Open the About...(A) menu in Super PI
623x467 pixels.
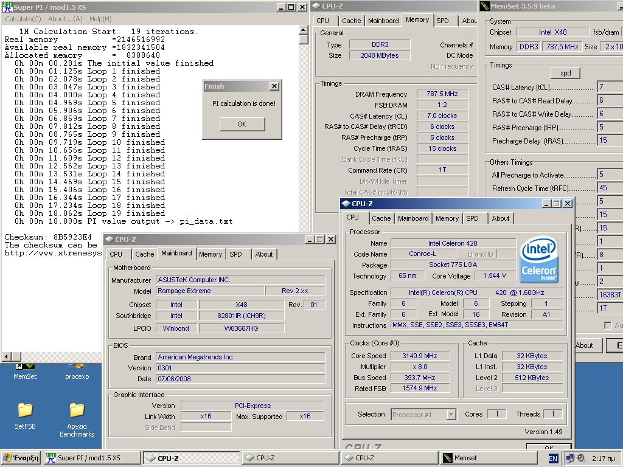(x=65, y=19)
